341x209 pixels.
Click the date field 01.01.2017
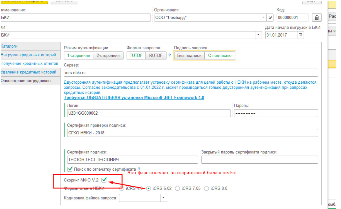click(x=281, y=35)
